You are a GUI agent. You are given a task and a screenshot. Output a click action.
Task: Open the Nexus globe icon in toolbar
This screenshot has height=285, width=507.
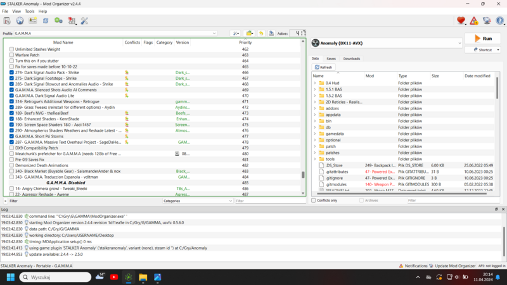[x=20, y=21]
